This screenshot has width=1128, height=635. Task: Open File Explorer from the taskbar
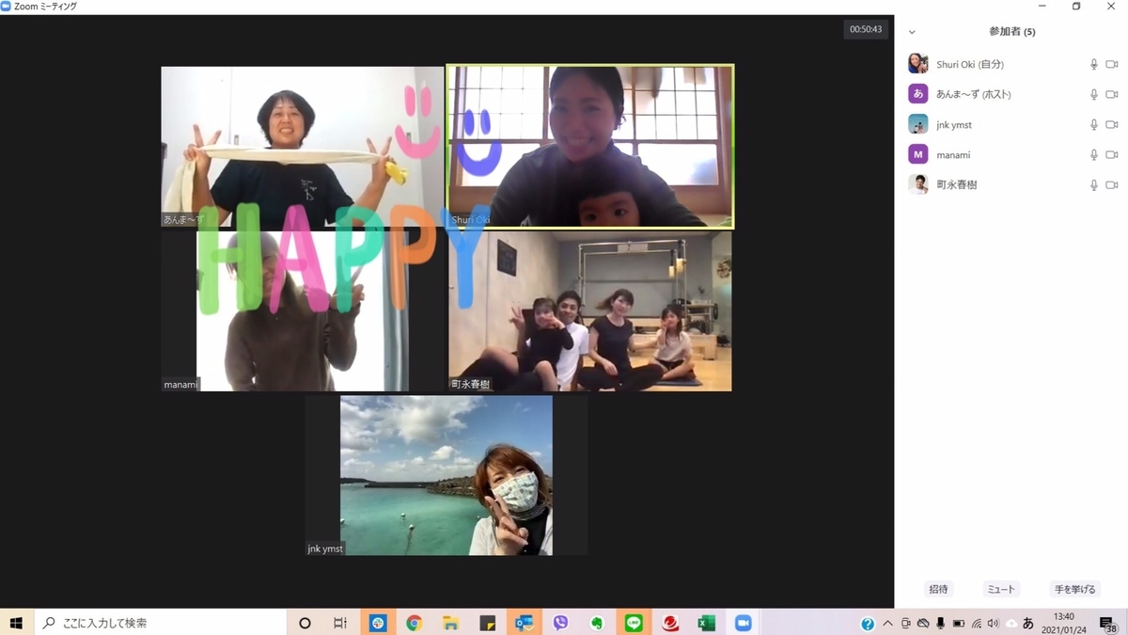pyautogui.click(x=450, y=623)
